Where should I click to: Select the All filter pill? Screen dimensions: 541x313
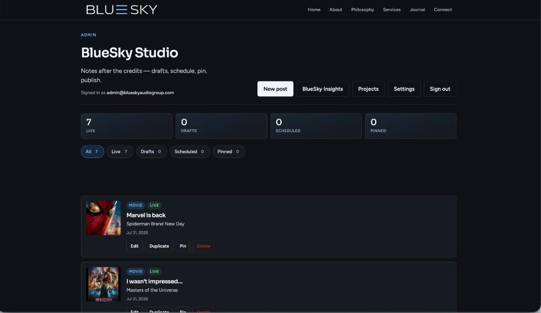point(92,152)
